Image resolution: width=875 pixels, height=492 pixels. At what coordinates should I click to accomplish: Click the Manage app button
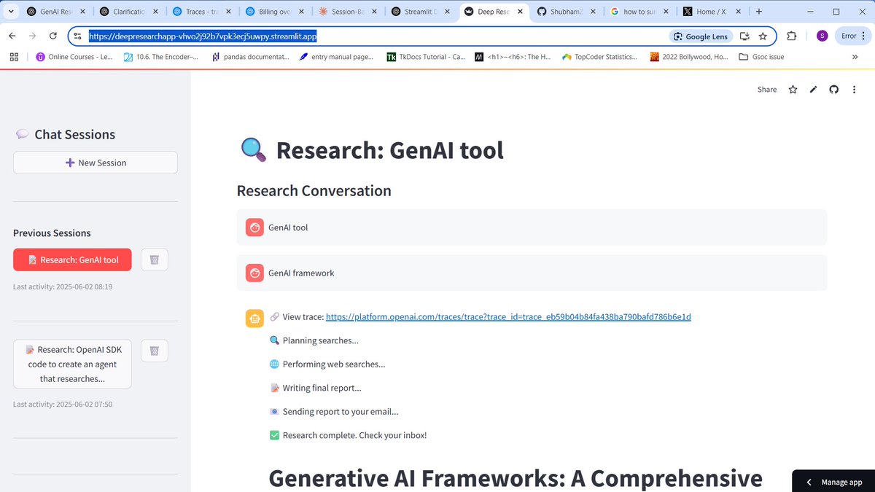[833, 482]
